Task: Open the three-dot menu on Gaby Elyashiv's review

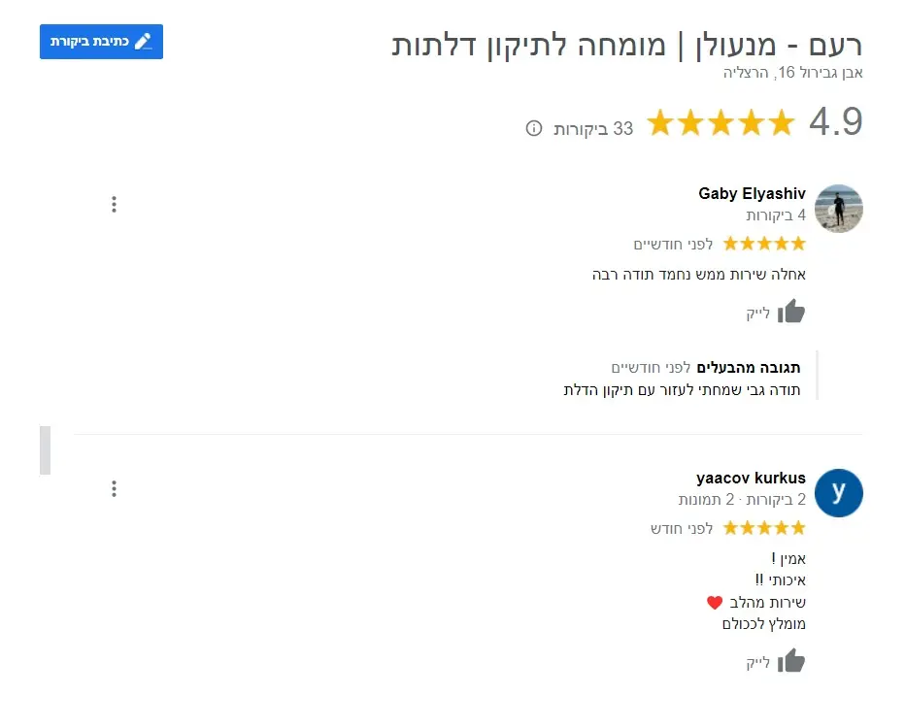Action: pyautogui.click(x=114, y=204)
